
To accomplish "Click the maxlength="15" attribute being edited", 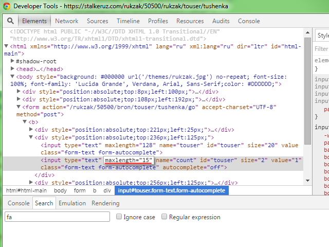I will (128, 161).
